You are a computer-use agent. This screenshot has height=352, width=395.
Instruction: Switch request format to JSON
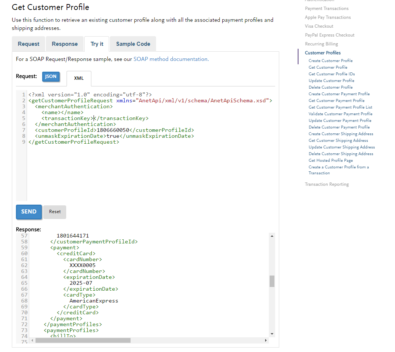pos(51,76)
